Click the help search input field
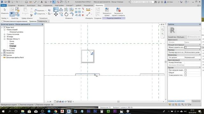204x114 pixels. click(142, 2)
